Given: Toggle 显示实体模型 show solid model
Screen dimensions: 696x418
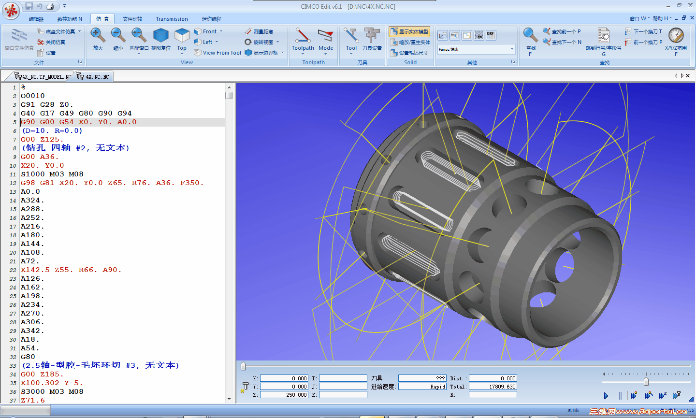Looking at the screenshot, I should tap(409, 31).
